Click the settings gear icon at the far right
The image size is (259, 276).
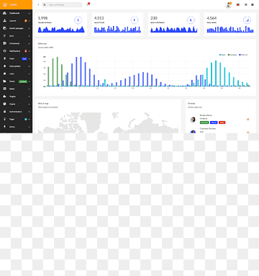click(x=253, y=4)
